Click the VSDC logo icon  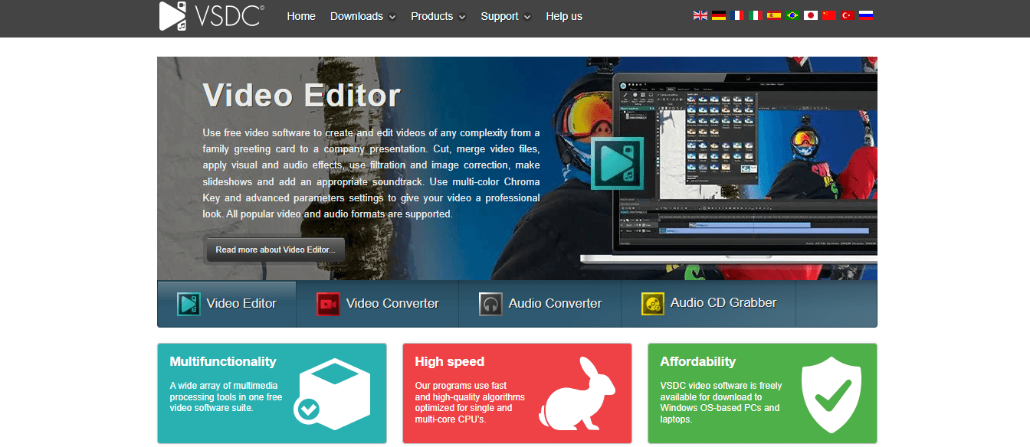pyautogui.click(x=171, y=16)
